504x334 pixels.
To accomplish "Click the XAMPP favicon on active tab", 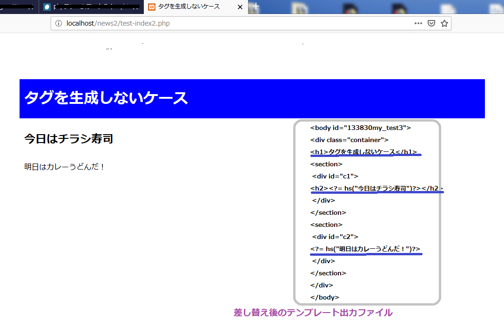I will click(x=152, y=7).
